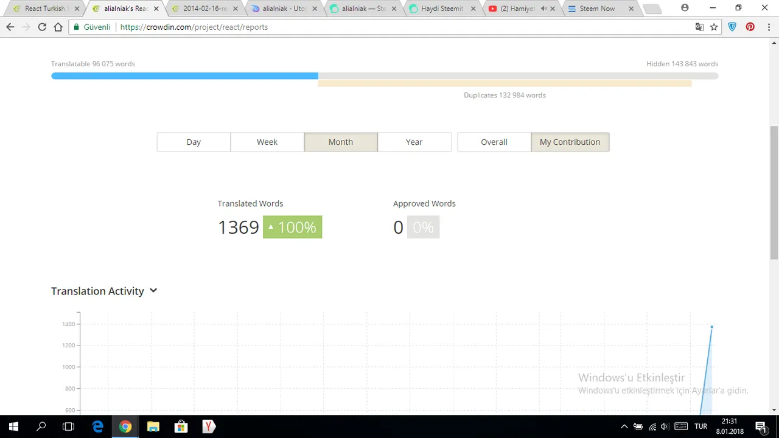
Task: Open the Chrome user profile icon
Action: (685, 8)
